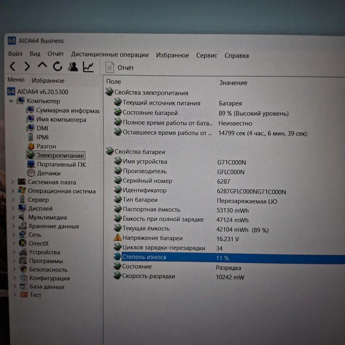
Task: Switch to the Меню sidebar tab
Action: point(16,80)
